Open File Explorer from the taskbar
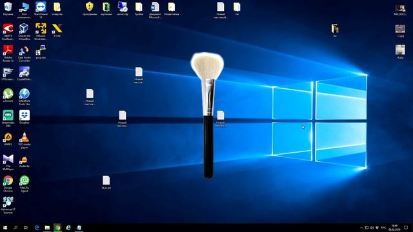The height and width of the screenshot is (232, 413). [x=47, y=227]
